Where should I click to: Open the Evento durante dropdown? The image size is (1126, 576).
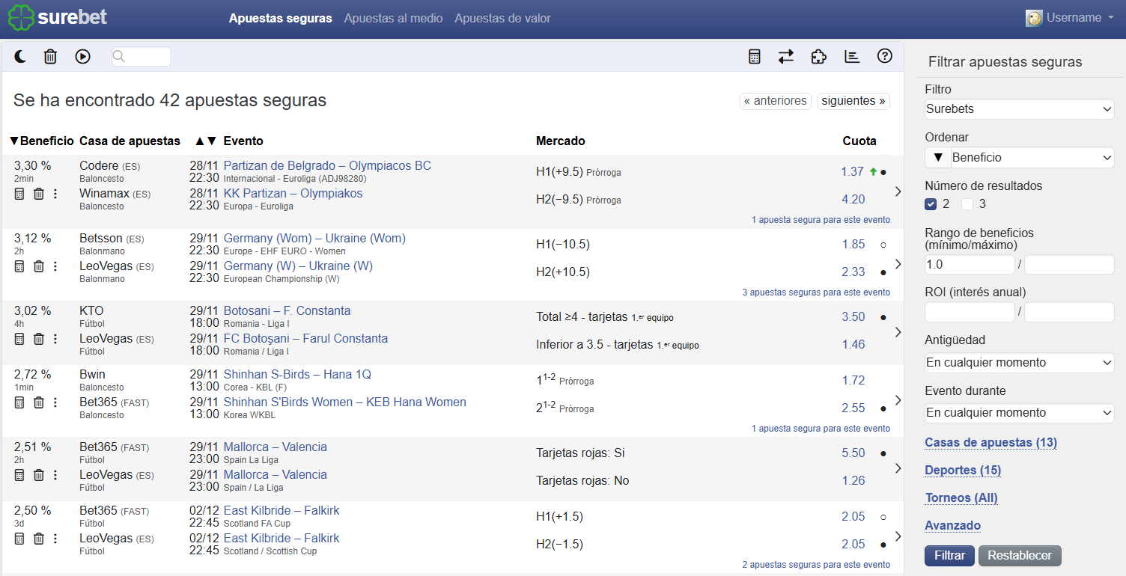coord(1020,413)
